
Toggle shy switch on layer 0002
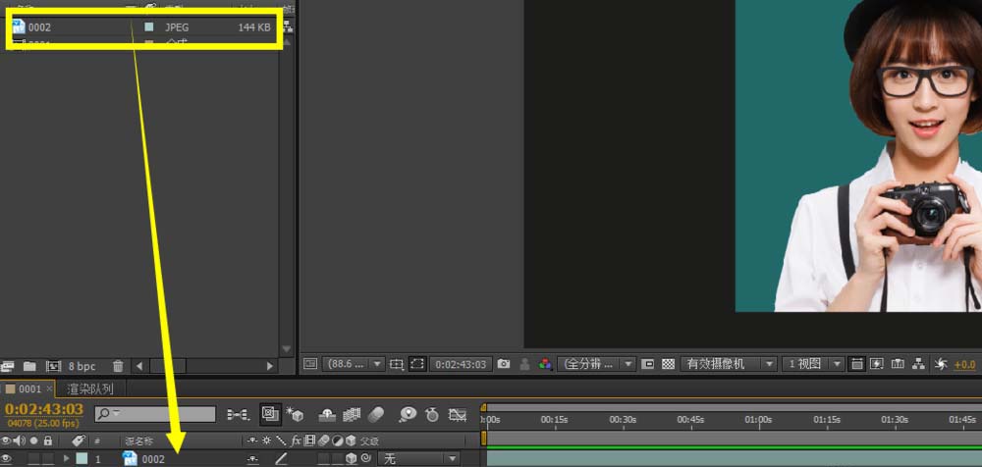[x=252, y=459]
